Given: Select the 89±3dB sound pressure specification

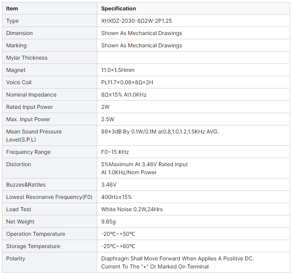Looking at the screenshot, I should pyautogui.click(x=160, y=132).
